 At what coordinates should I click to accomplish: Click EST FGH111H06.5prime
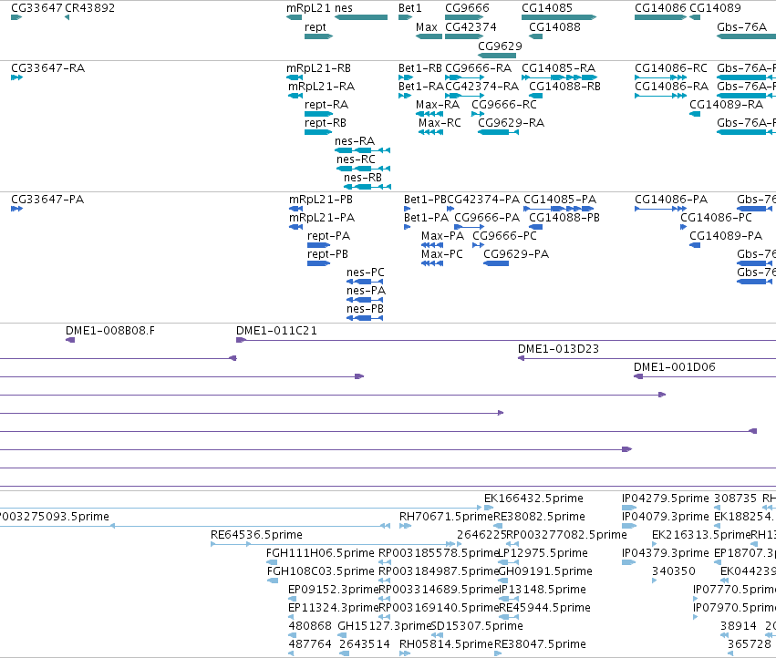(320, 553)
